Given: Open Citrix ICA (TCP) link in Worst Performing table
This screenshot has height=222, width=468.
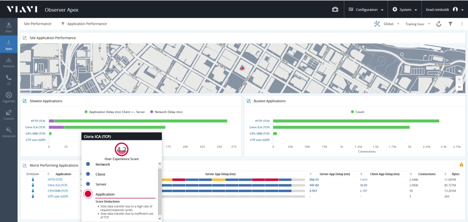Looking at the screenshot, I should pos(58,185).
